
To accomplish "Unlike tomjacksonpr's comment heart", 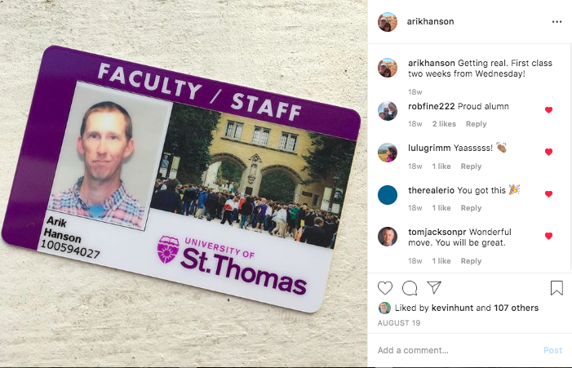I will [x=548, y=236].
